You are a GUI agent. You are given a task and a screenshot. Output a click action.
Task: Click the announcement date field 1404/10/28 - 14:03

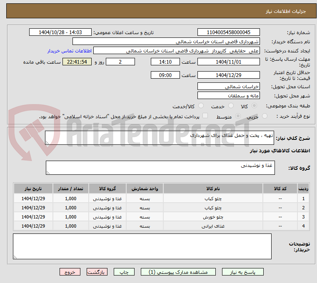pyautogui.click(x=60, y=32)
